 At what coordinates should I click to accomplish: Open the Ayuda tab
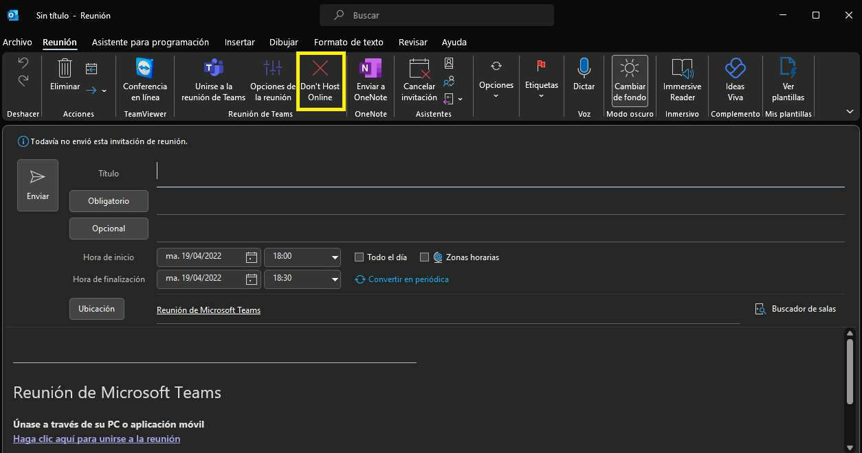click(x=454, y=42)
